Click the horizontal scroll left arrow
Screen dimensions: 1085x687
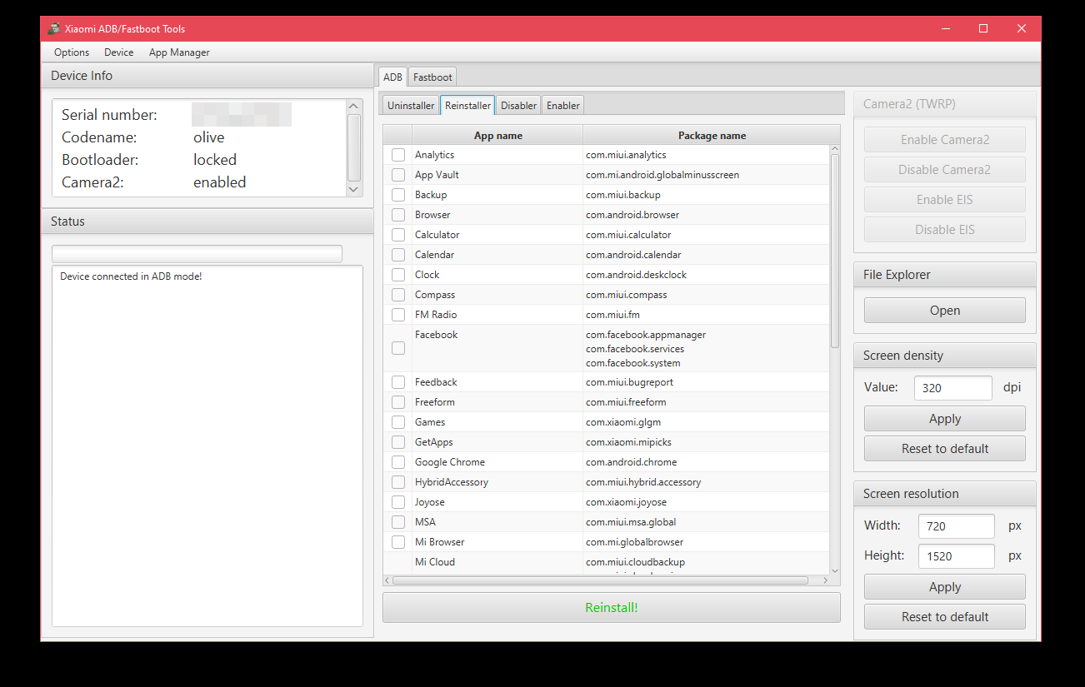click(387, 580)
